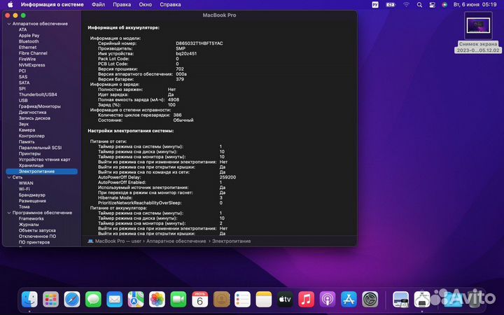The width and height of the screenshot is (504, 315).
Task: Click the battery charging icon in menu bar
Action: pyautogui.click(x=391, y=4)
